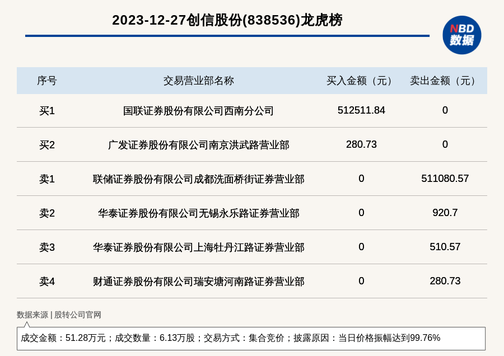Click the buy amount 0 in 卖2 row
Screen dimensions: 504x356
coord(361,213)
